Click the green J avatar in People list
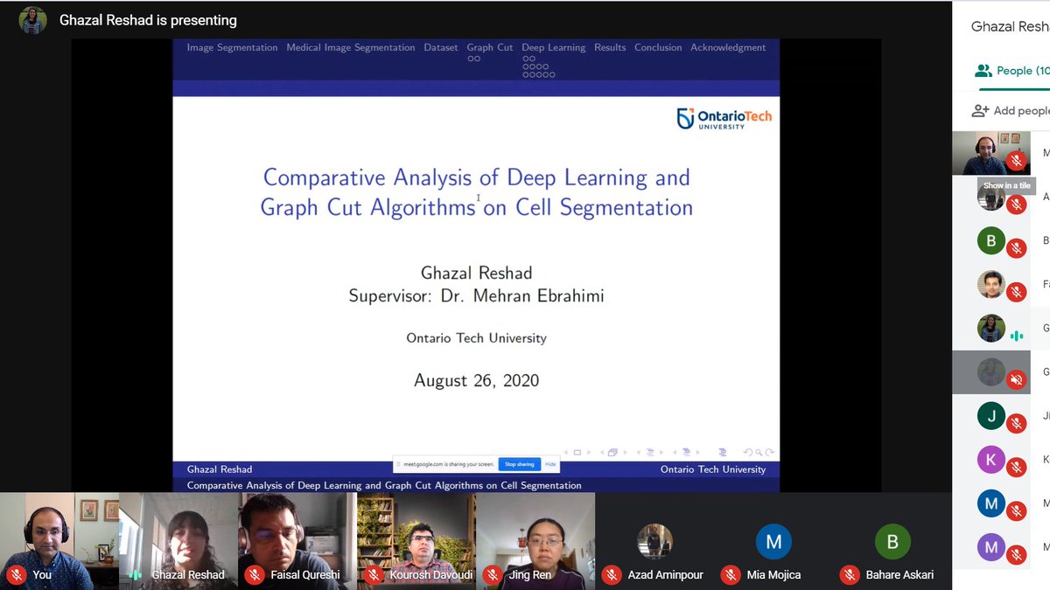 [991, 416]
